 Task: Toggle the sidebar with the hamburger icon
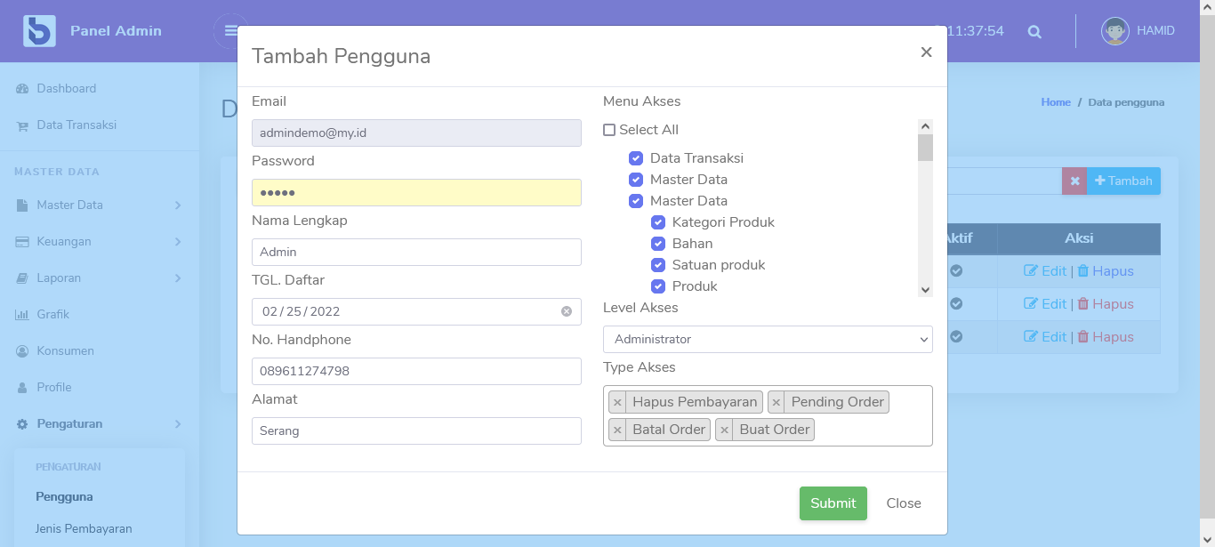(x=230, y=30)
